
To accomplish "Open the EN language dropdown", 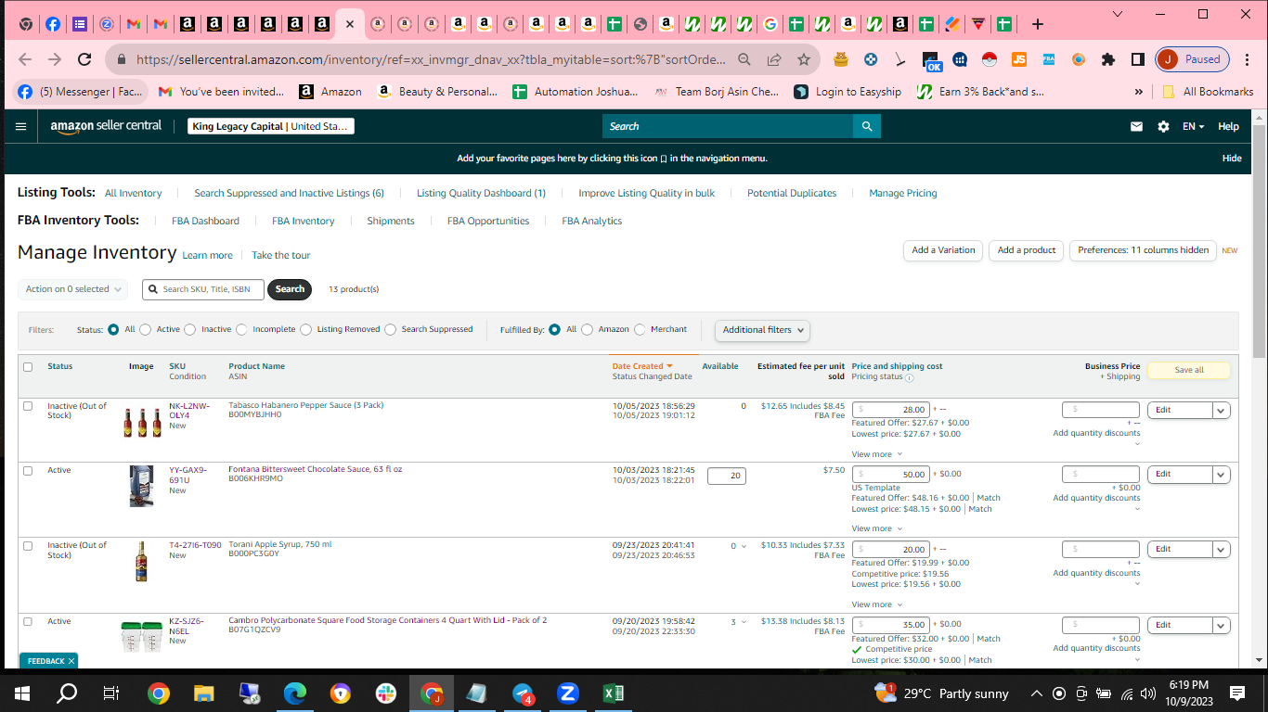I will (x=1193, y=126).
